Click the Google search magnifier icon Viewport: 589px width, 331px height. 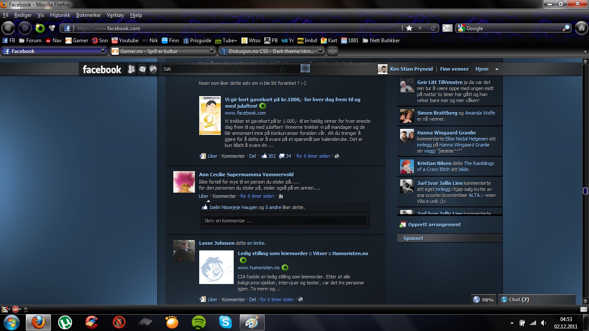pyautogui.click(x=566, y=28)
